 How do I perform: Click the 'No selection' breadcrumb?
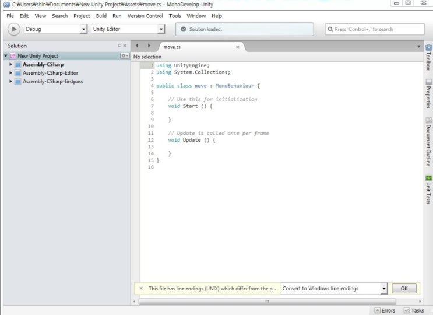147,57
